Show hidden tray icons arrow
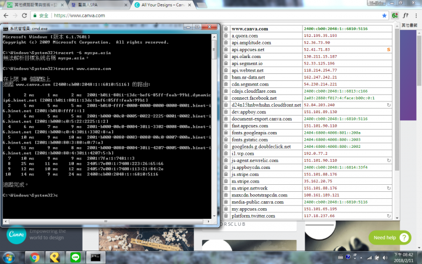Image resolution: width=422 pixels, height=264 pixels. pyautogui.click(x=361, y=258)
